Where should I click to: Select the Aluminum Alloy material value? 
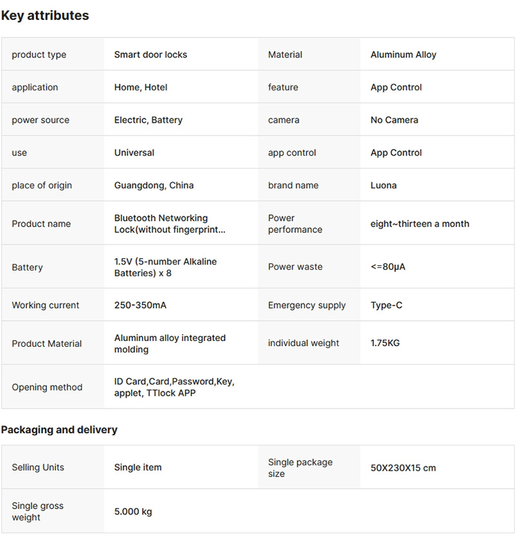coord(403,55)
